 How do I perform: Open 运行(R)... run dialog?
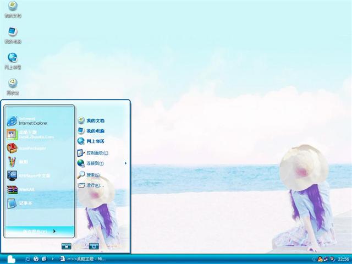91,185
